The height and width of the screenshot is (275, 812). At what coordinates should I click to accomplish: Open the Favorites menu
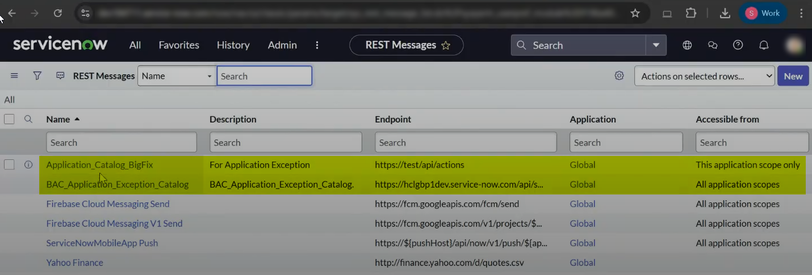(x=179, y=45)
